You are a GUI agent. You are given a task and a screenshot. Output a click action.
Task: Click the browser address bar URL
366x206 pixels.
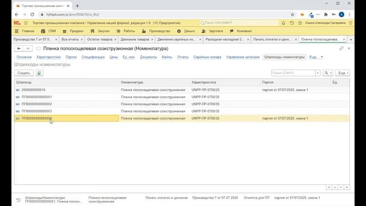(73, 14)
